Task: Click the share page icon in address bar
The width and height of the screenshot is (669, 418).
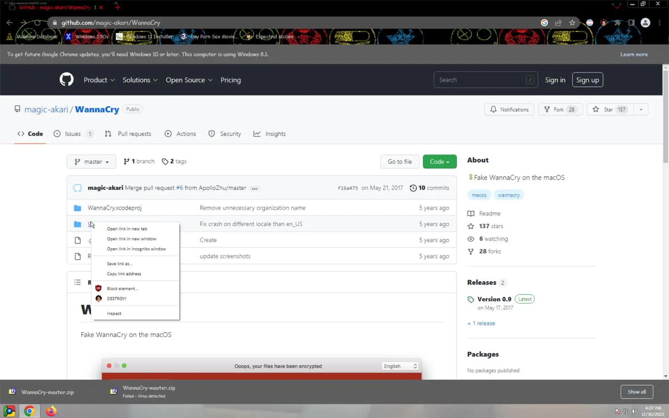Action: [x=558, y=23]
